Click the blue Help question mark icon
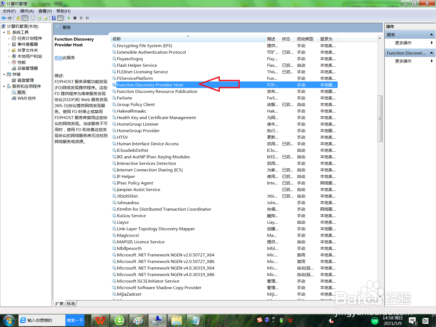The width and height of the screenshot is (436, 327). point(54,18)
